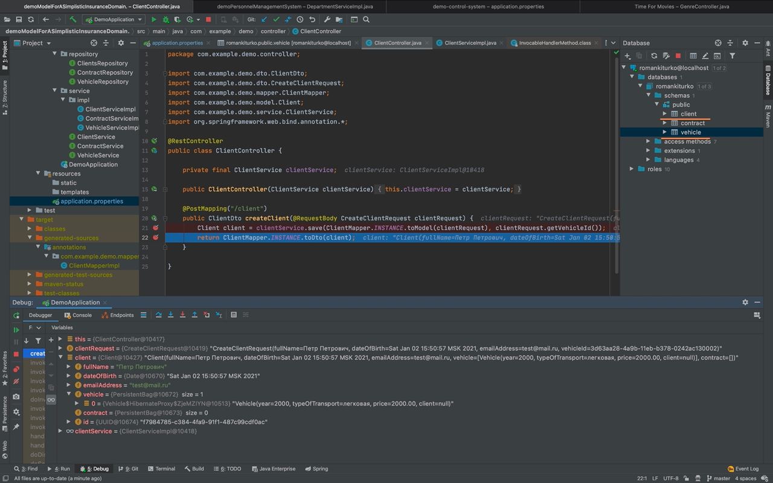Expand the clientRequest variable
The image size is (773, 483).
(60, 348)
